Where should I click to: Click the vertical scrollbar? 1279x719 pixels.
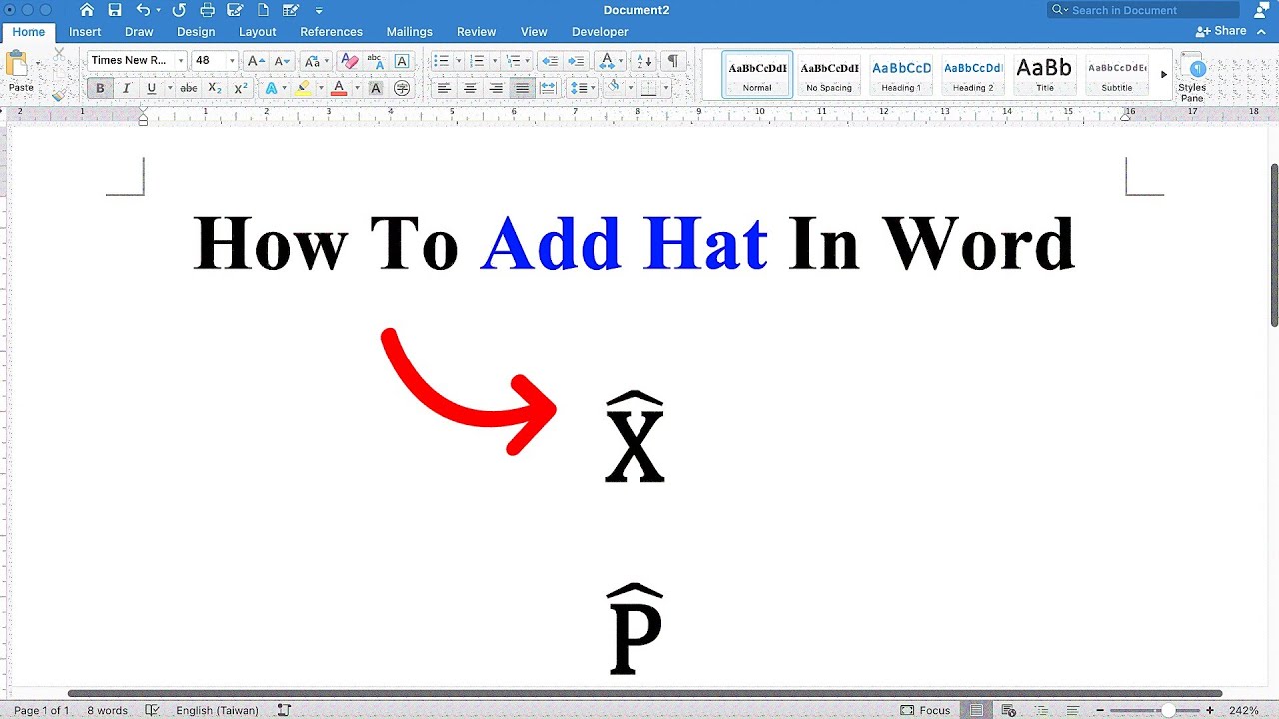[x=1274, y=245]
